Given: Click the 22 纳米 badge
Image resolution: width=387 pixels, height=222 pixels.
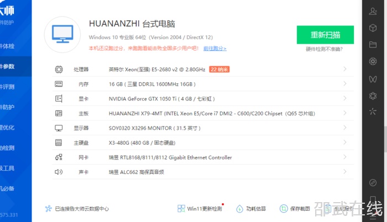Looking at the screenshot, I should [x=219, y=70].
